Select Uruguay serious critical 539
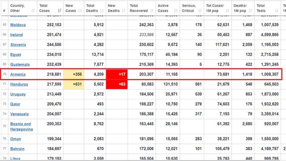The image size is (286, 161). (198, 94)
